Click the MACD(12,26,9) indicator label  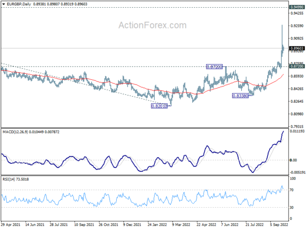15,132
